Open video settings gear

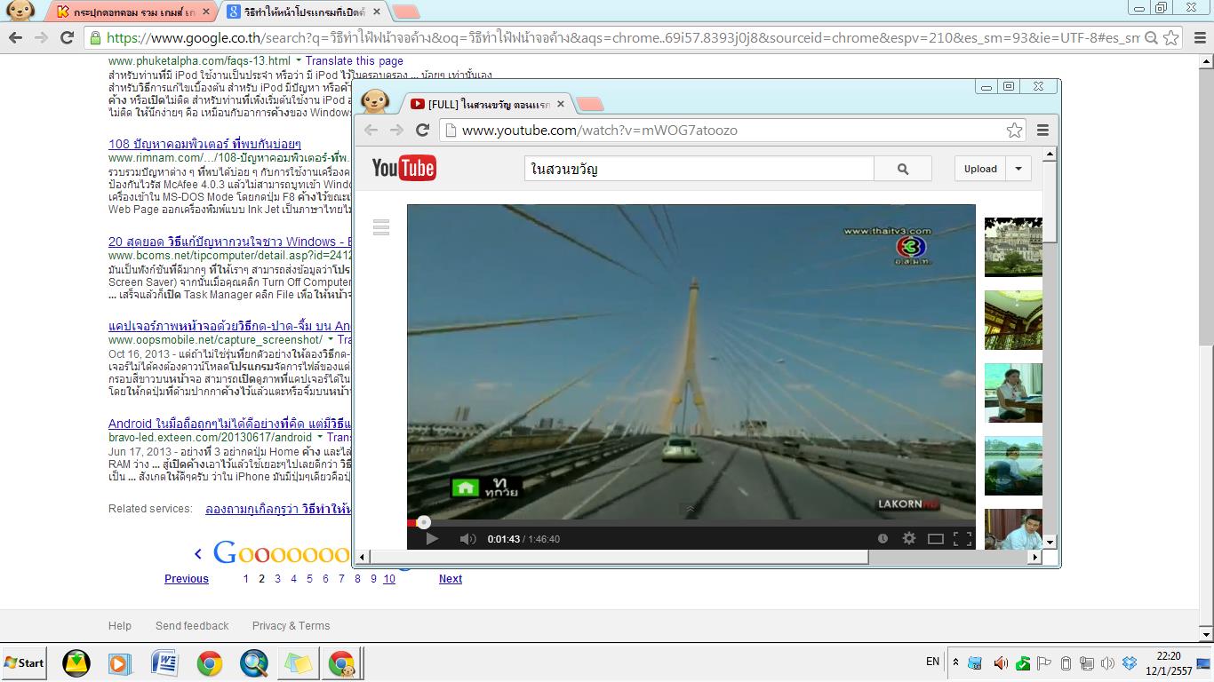(909, 538)
